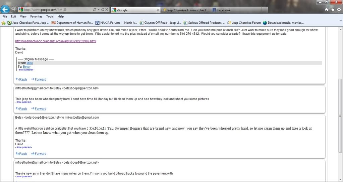Open a new blank tab

pos(265,10)
